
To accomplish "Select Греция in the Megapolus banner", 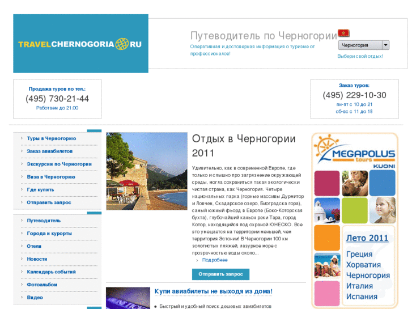I will click(359, 254).
